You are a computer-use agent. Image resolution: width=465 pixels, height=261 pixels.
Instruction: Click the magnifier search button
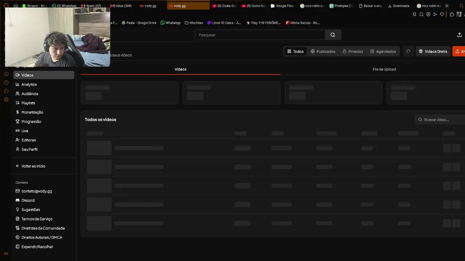[x=333, y=35]
